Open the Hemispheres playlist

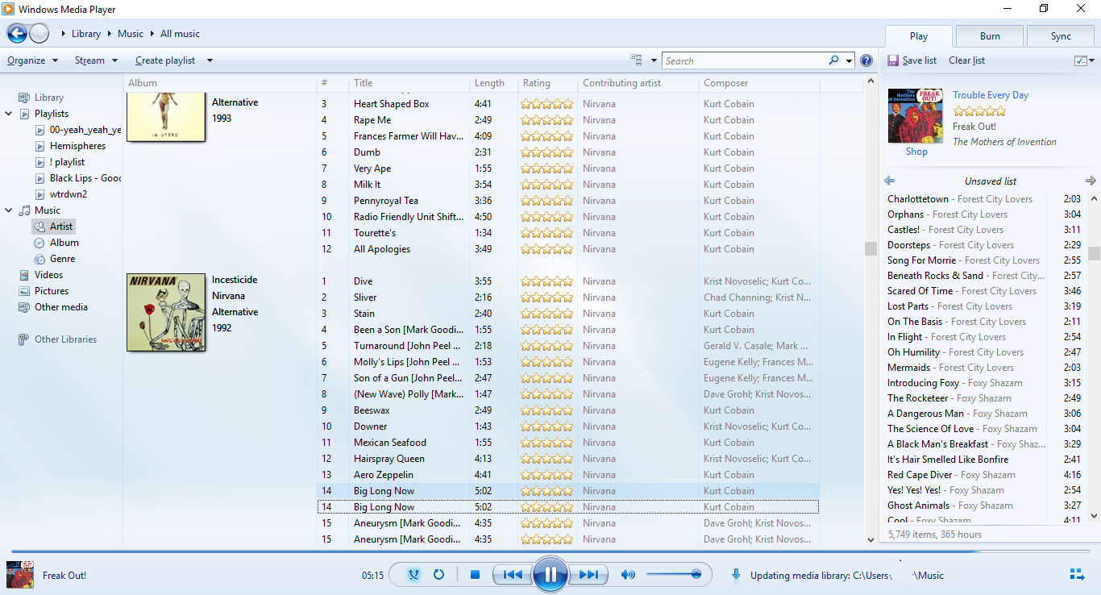(77, 146)
